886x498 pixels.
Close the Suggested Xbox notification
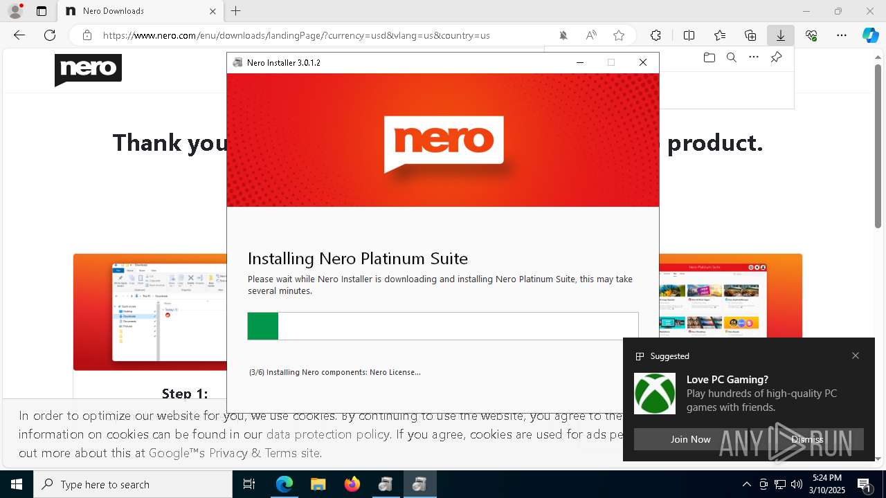(856, 356)
